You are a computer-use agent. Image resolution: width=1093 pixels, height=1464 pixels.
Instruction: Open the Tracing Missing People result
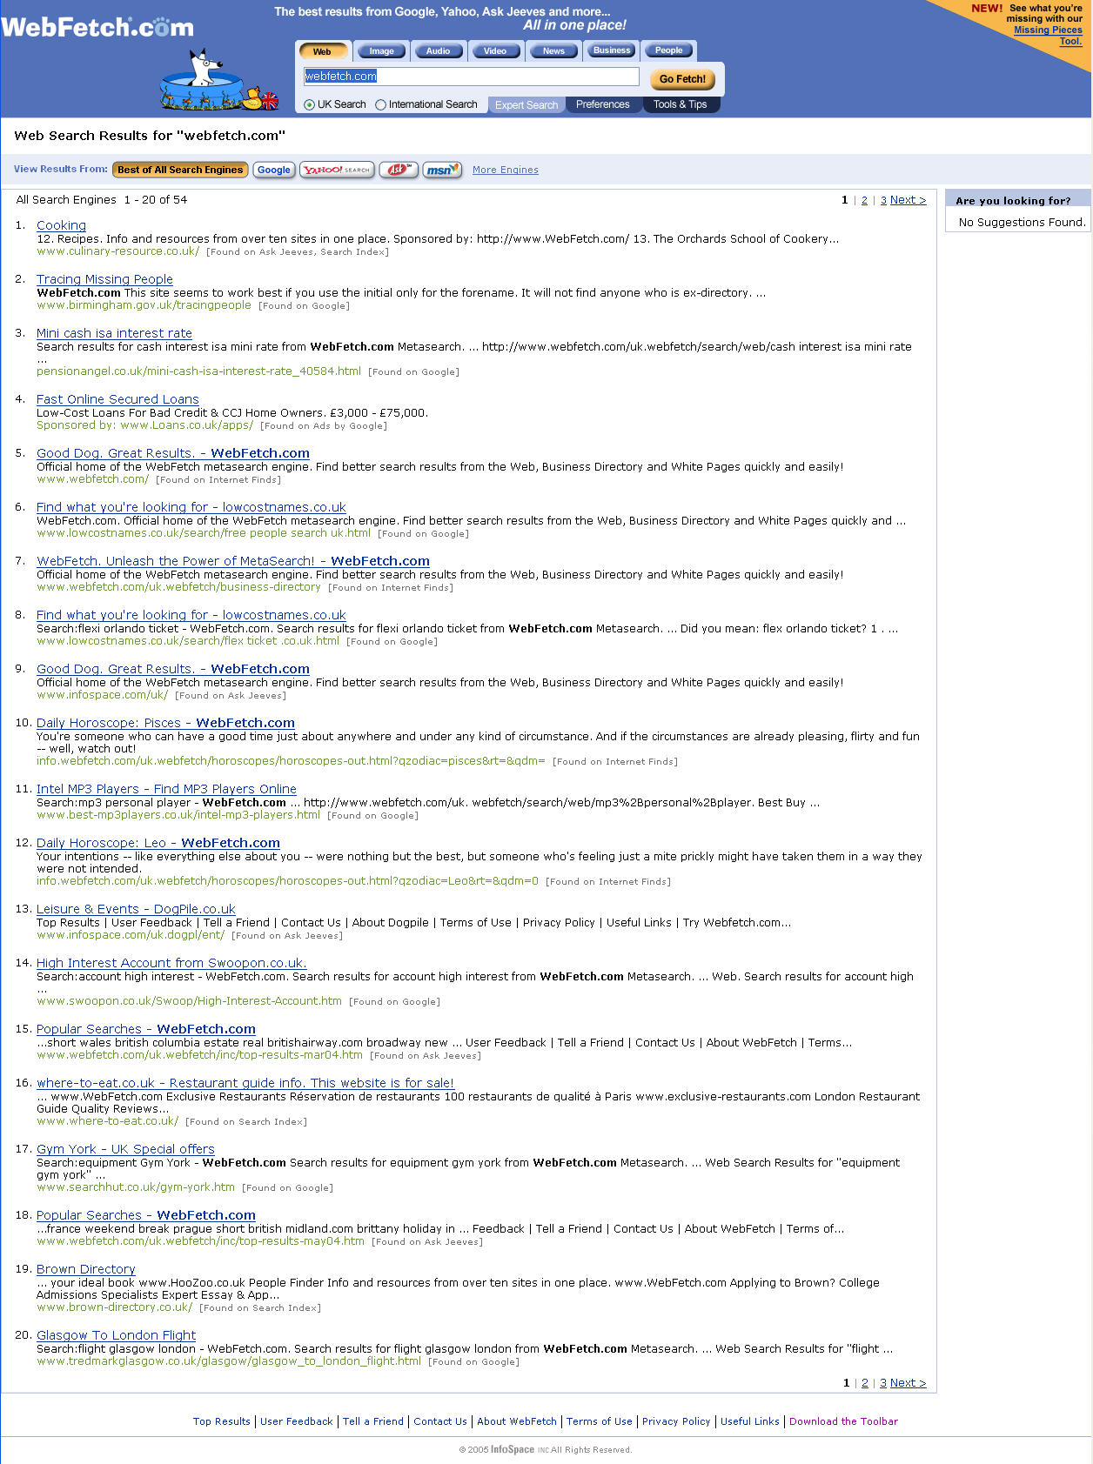104,279
